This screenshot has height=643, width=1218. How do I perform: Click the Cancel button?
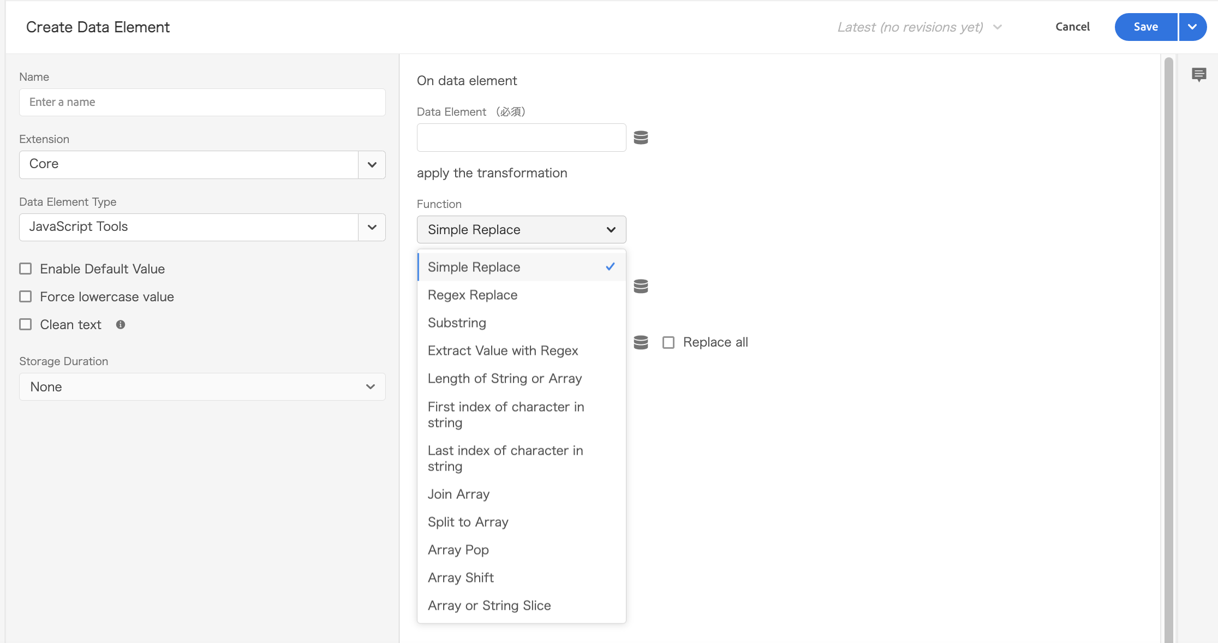tap(1073, 27)
